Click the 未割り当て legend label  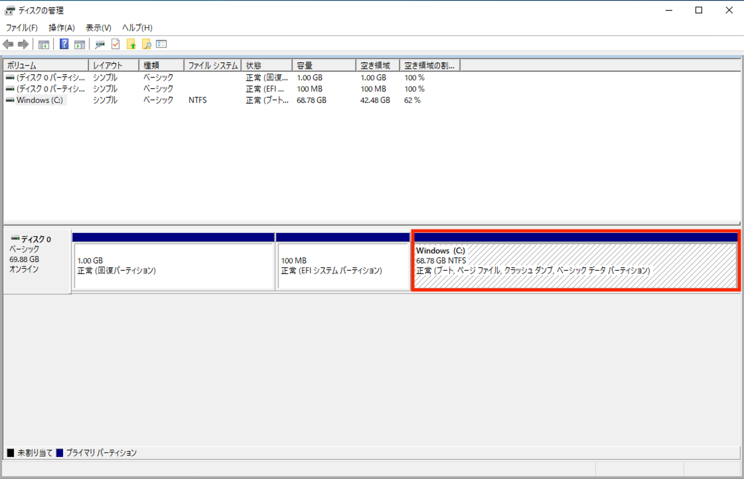coord(35,453)
